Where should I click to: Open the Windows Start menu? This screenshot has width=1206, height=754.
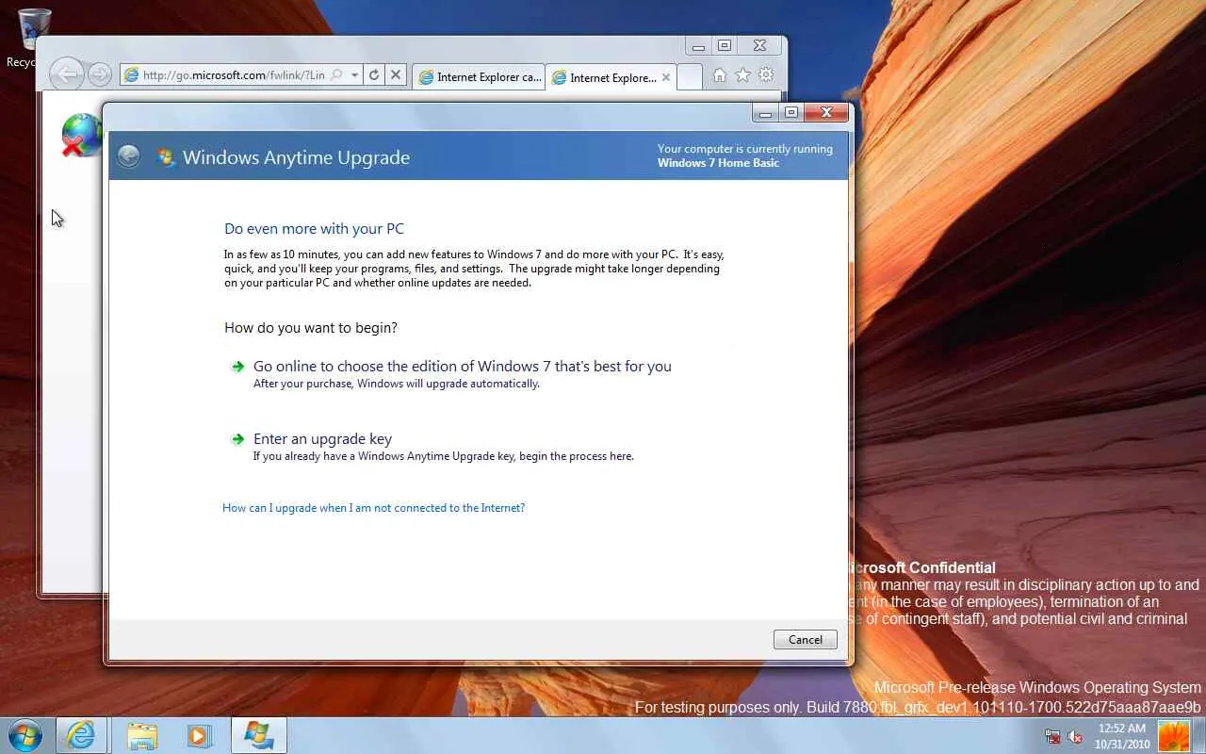click(x=25, y=735)
